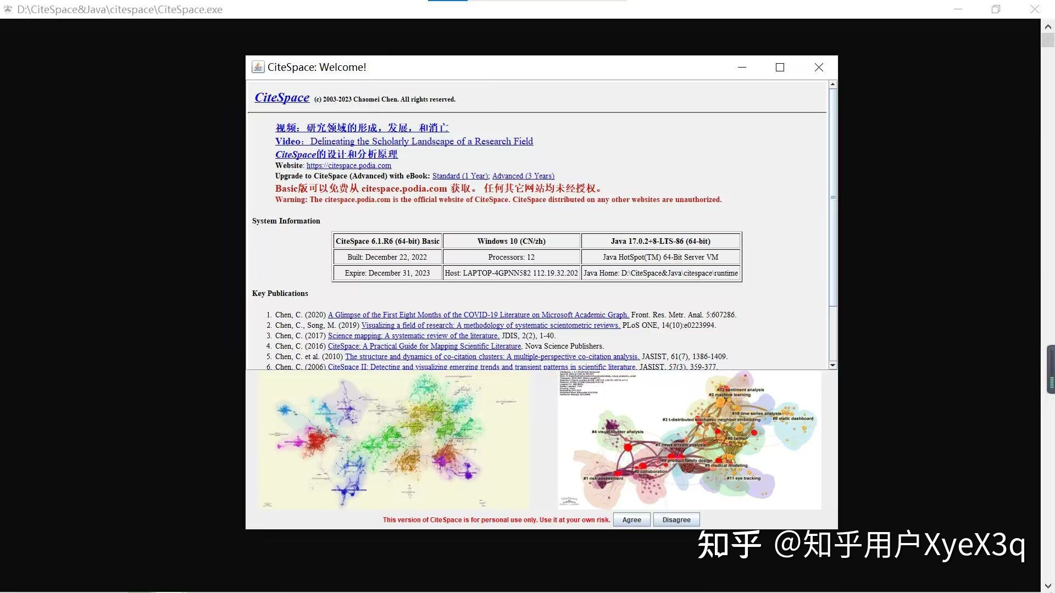Close the CiteSpace.exe console window
This screenshot has width=1055, height=593.
click(x=1035, y=9)
